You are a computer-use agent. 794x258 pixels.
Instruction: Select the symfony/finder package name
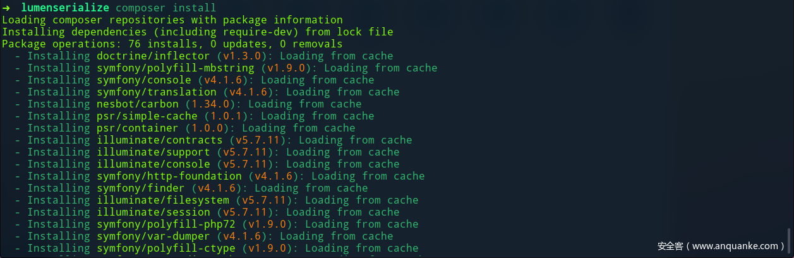tap(140, 188)
